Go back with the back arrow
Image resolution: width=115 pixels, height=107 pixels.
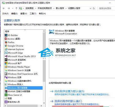click(4, 8)
